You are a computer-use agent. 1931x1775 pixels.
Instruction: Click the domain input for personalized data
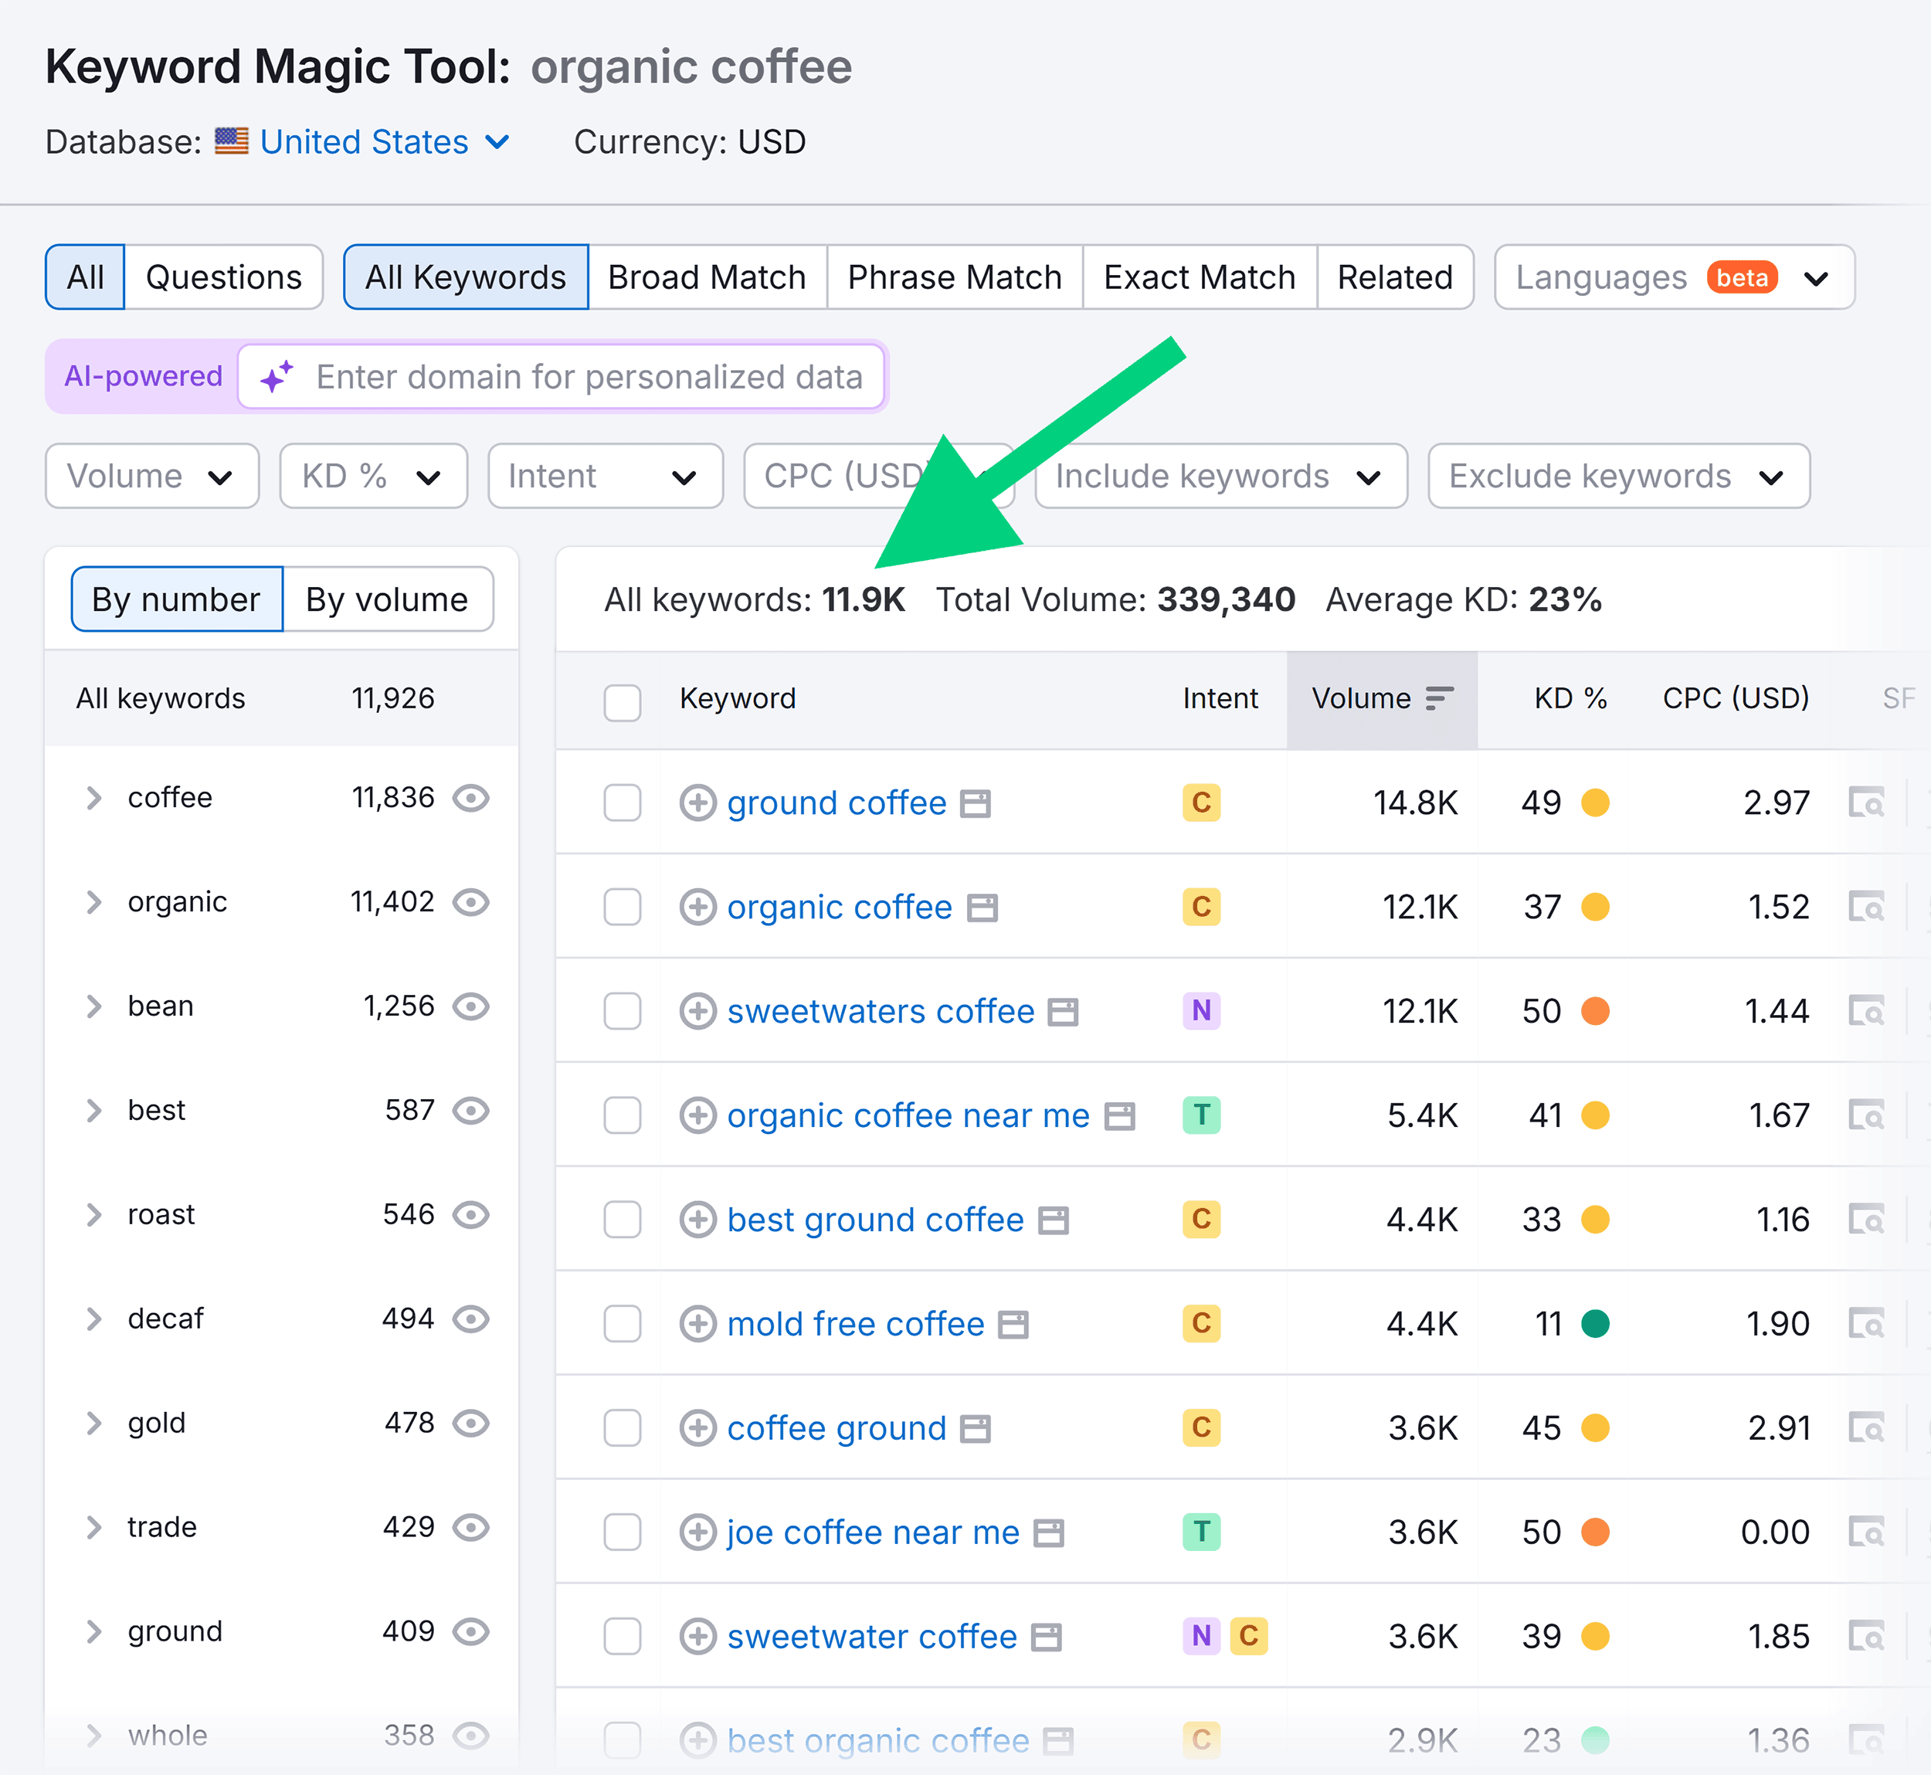[x=562, y=376]
